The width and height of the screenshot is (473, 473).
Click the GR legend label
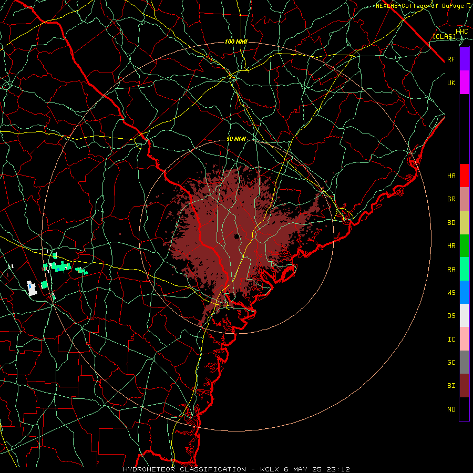(x=451, y=199)
